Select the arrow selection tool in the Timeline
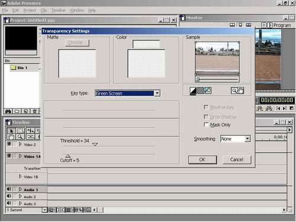Screen dimensions: 296x222 [x=11, y=131]
